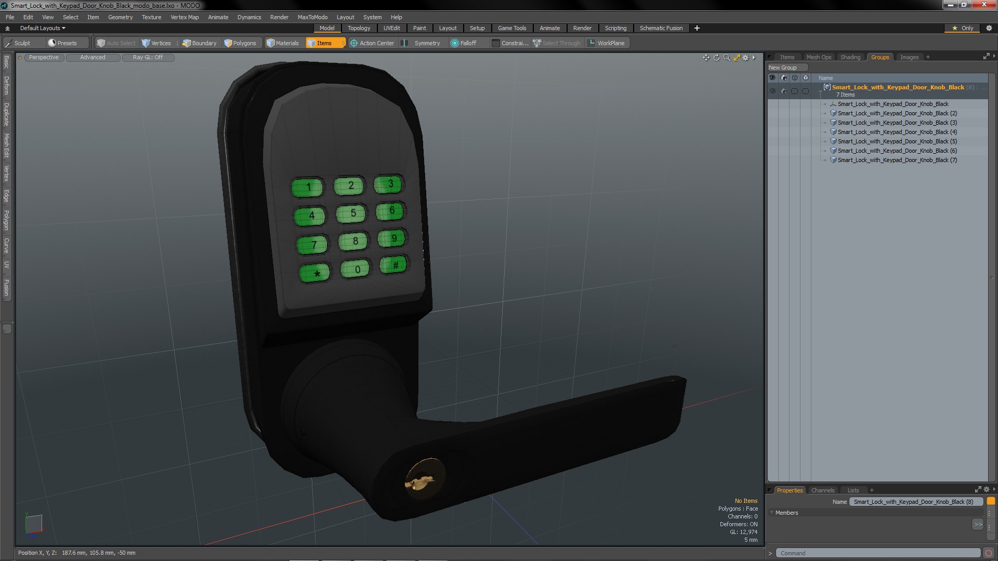998x561 pixels.
Task: Open the Geometry menu
Action: click(120, 17)
